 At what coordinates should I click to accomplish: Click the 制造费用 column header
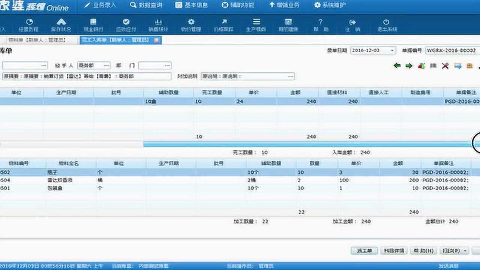[423, 93]
